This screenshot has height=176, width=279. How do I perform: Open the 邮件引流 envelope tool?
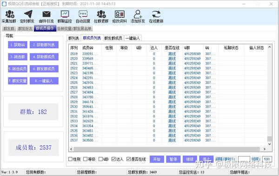pyautogui.click(x=46, y=17)
